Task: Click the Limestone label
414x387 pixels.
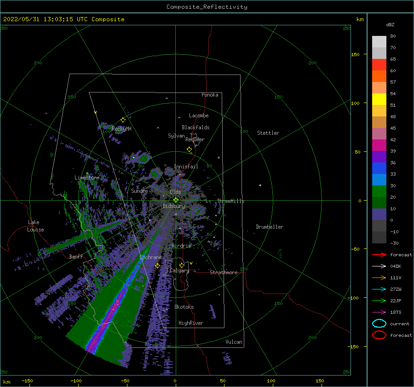Action: (87, 178)
